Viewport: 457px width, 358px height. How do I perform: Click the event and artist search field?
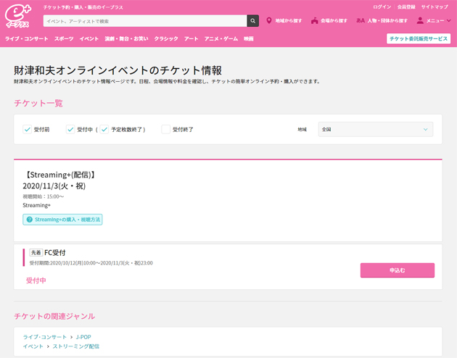[x=144, y=21]
